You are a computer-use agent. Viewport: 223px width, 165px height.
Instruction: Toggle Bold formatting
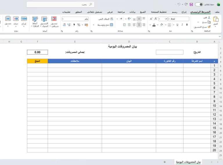tap(186, 25)
